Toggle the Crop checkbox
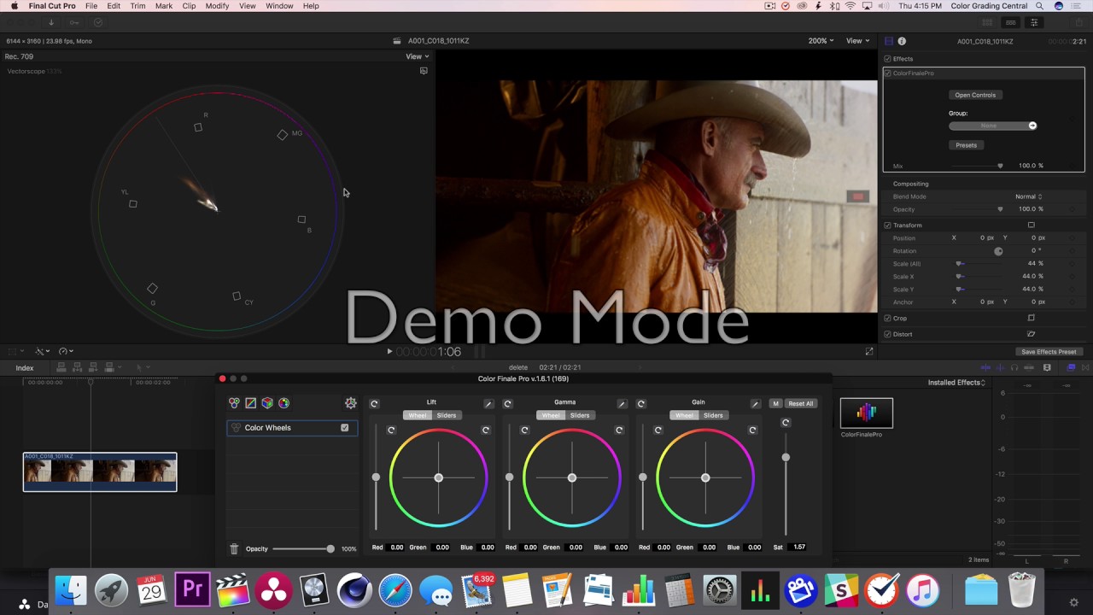Screen dimensions: 1093x615 (x=887, y=318)
